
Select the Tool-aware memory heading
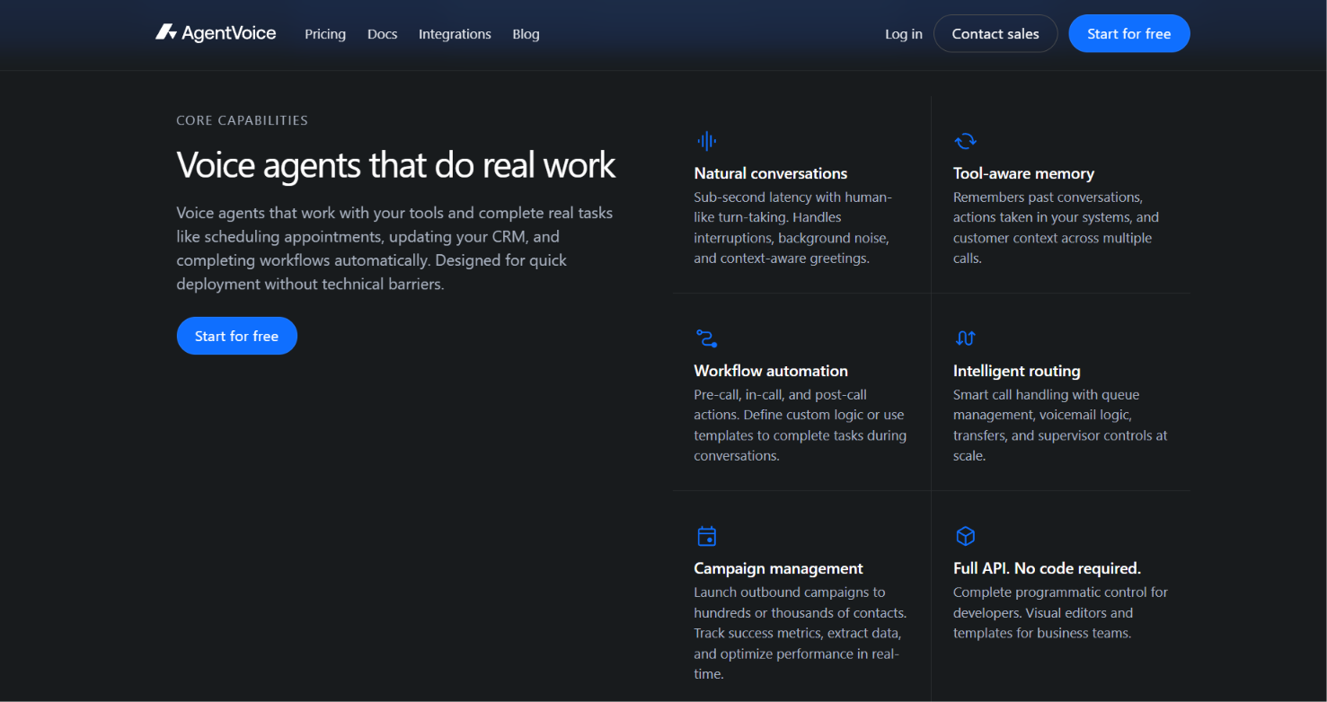[x=1023, y=173]
